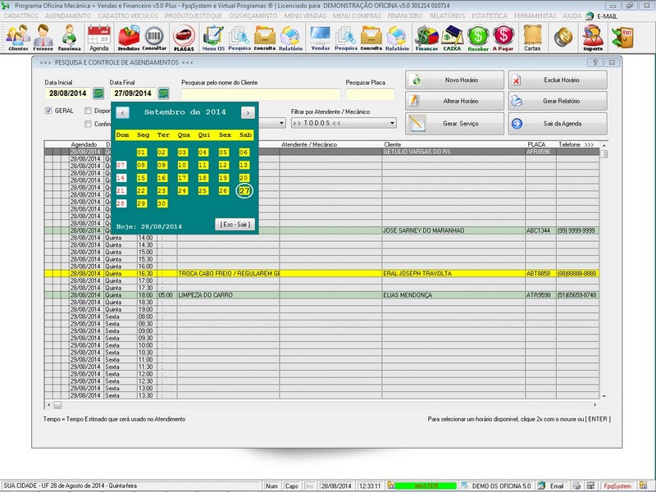Open the PLACAS car icon

[184, 38]
